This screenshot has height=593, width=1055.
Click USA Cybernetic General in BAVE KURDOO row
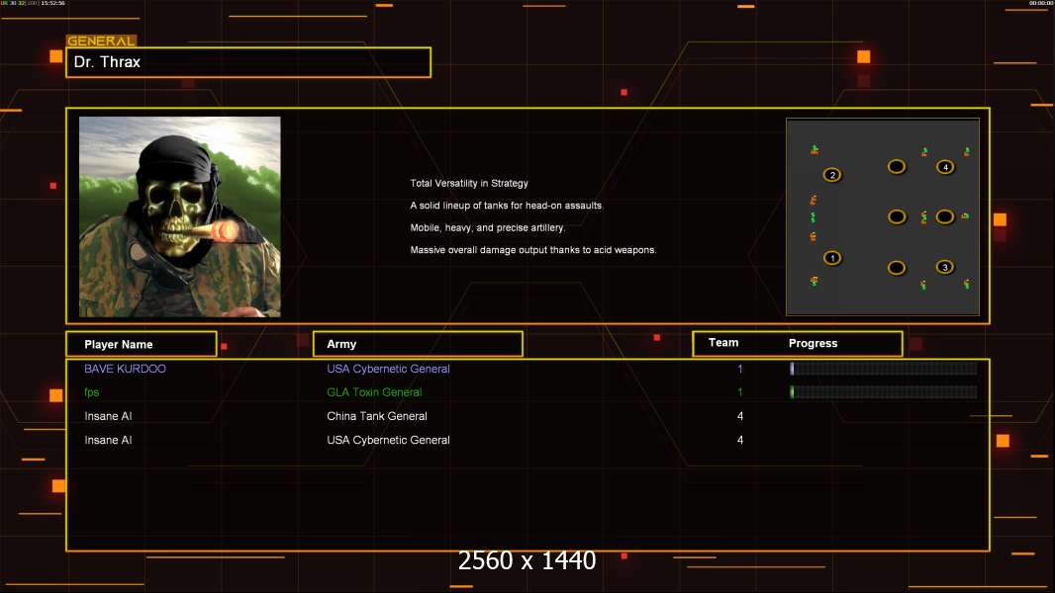[388, 369]
